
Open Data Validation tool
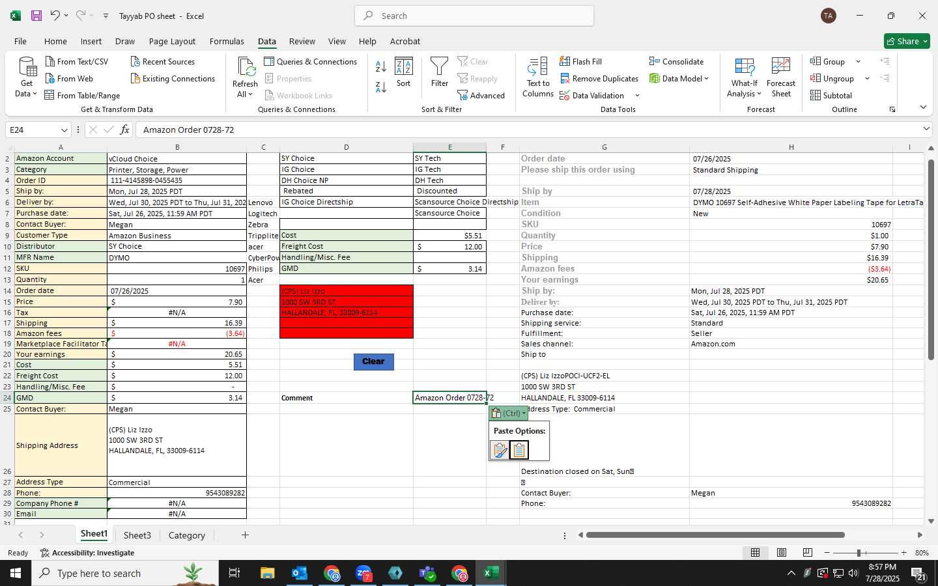pyautogui.click(x=591, y=96)
